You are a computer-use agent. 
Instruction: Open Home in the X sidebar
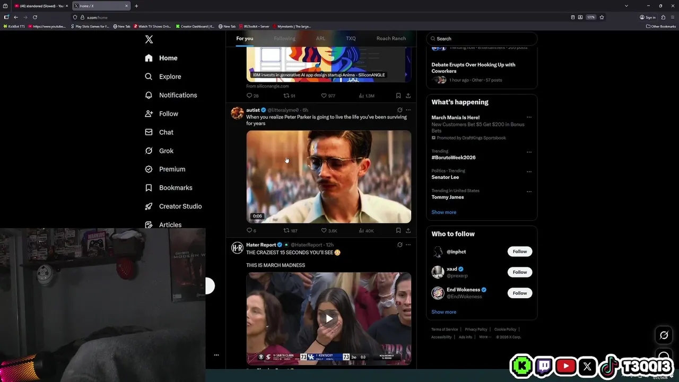pos(161,58)
